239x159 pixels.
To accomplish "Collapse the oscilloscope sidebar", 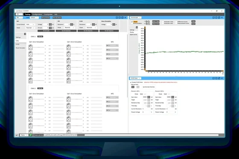I will [x=137, y=27].
